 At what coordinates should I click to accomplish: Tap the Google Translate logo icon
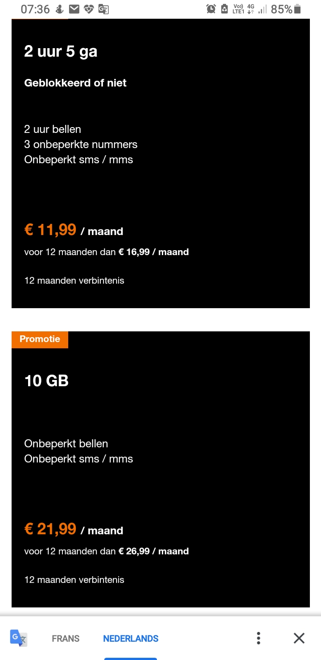[19, 638]
